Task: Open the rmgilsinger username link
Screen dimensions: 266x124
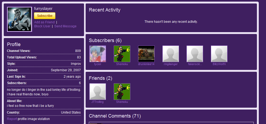Action: click(171, 64)
